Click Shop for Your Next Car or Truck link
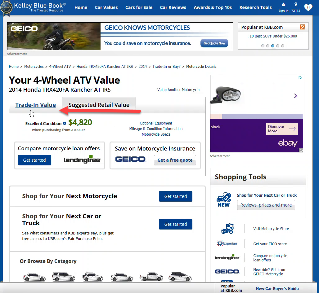 pyautogui.click(x=267, y=195)
